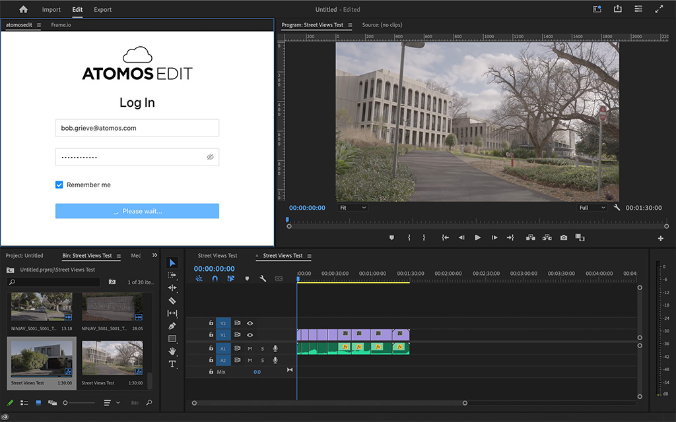Image resolution: width=676 pixels, height=422 pixels.
Task: Open Program monitor settings wrench
Action: (617, 207)
